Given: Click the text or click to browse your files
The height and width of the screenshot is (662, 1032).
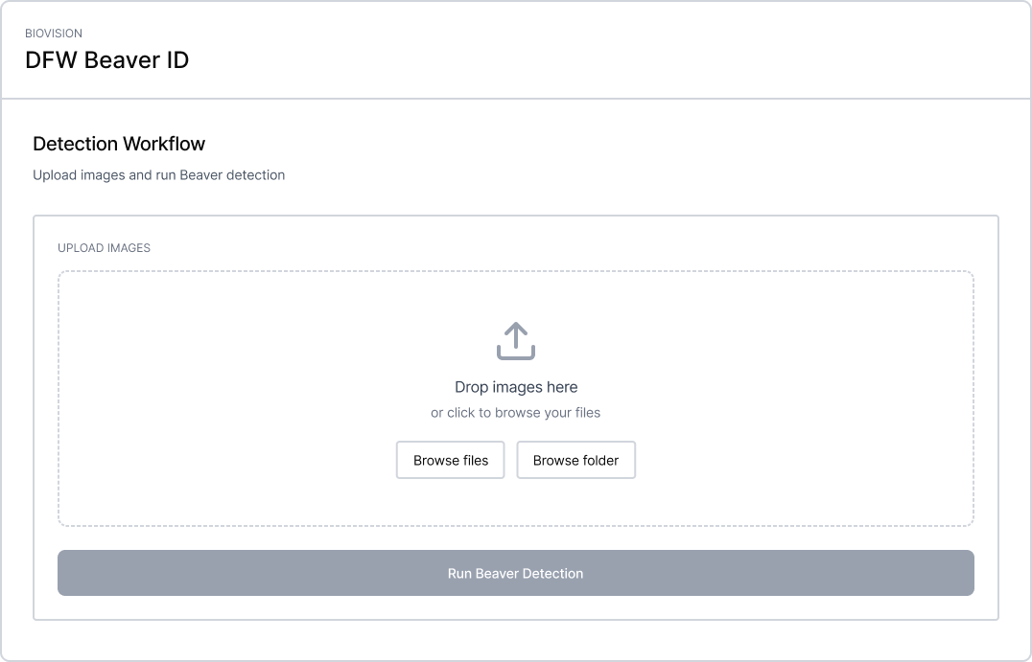Looking at the screenshot, I should 516,412.
